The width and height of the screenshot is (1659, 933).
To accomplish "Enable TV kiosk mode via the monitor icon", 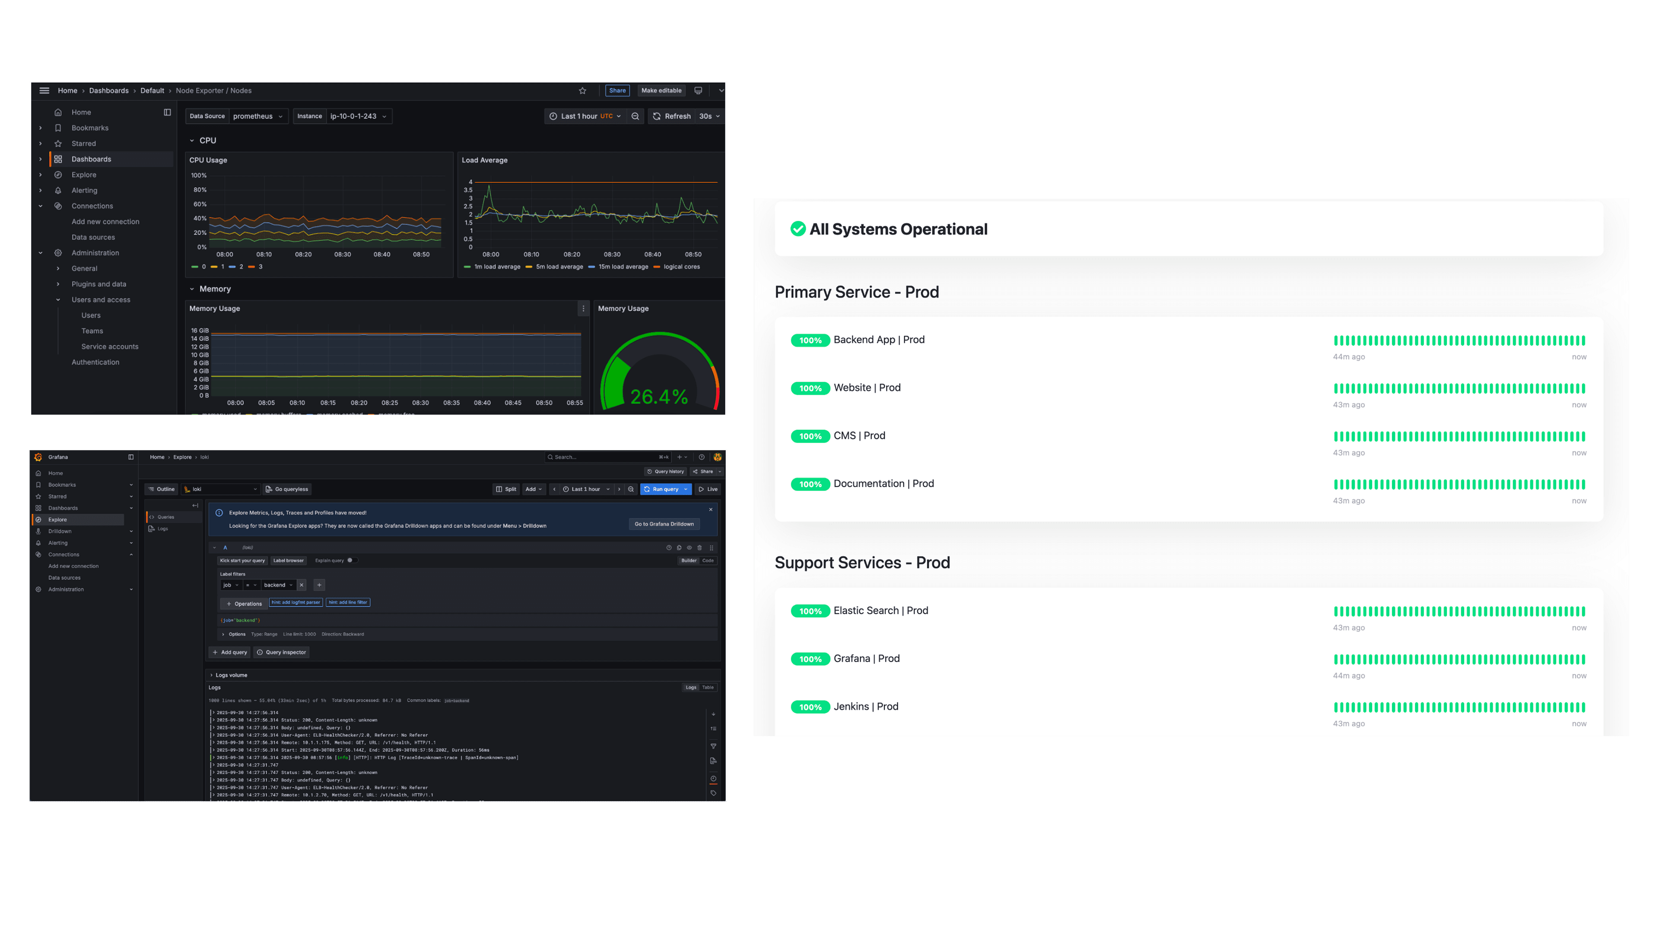I will click(x=698, y=90).
